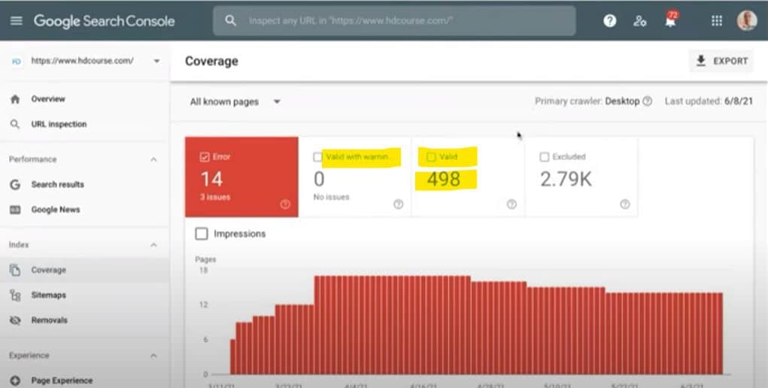Click the Search results Google icon

pyautogui.click(x=15, y=185)
